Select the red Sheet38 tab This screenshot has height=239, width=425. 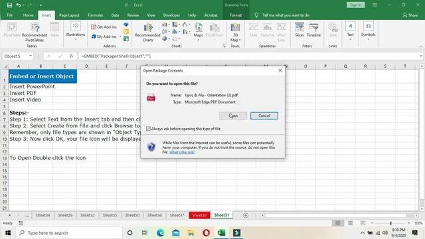pos(199,215)
